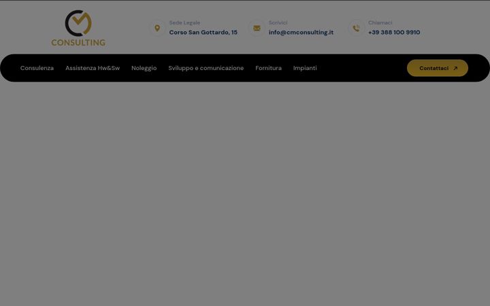Open the Assistenza Hw&Sw menu item
Viewport: 490px width, 306px height.
(x=93, y=68)
